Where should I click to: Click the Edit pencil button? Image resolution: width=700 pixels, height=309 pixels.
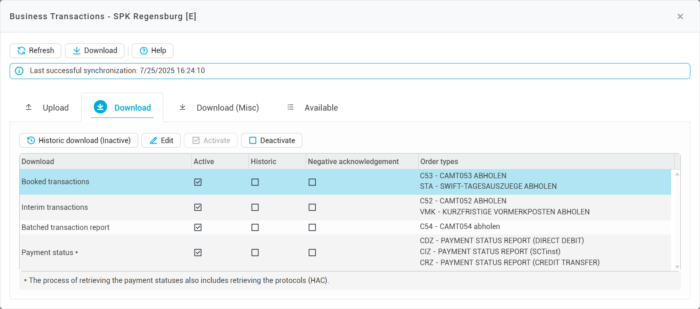coord(161,140)
